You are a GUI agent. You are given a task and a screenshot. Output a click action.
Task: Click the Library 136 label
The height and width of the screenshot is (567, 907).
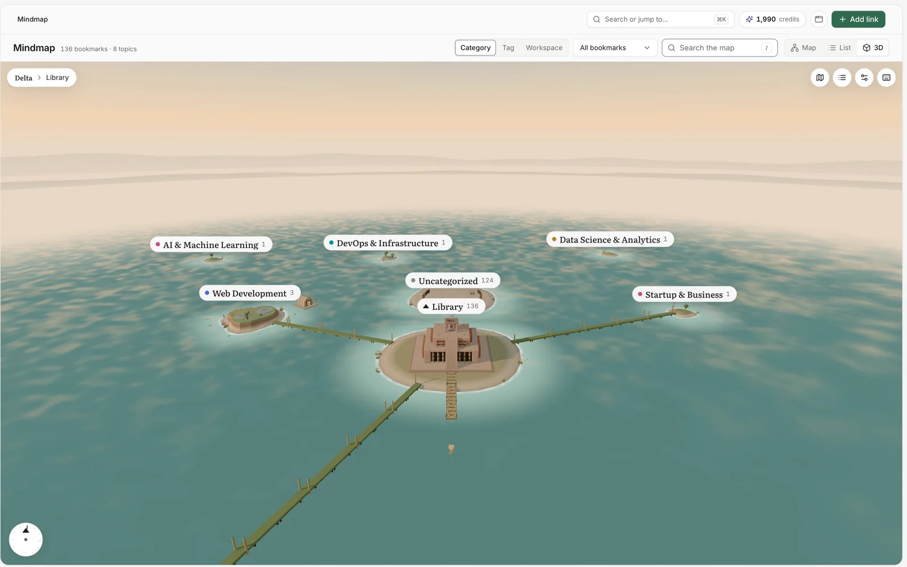(451, 306)
